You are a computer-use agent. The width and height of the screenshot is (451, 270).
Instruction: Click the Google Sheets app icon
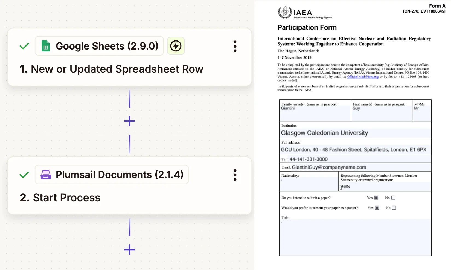tap(46, 46)
